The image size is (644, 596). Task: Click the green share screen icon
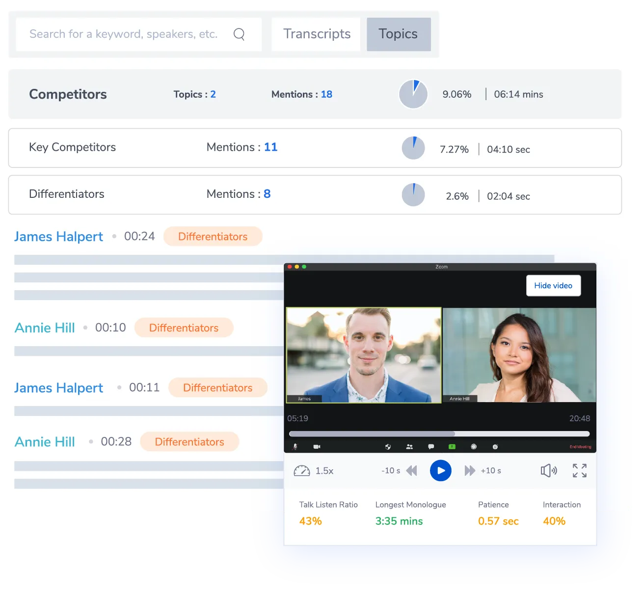[452, 447]
